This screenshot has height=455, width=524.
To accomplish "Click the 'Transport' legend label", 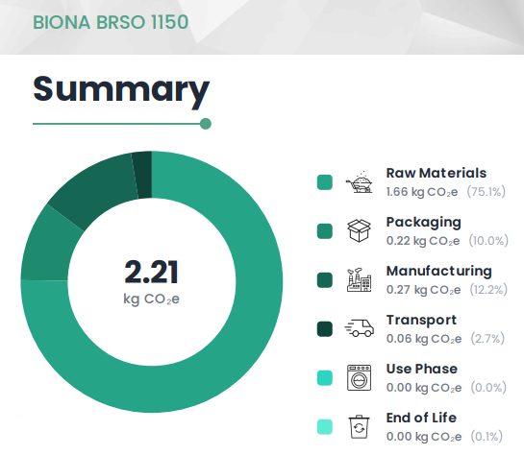I will click(x=421, y=321).
